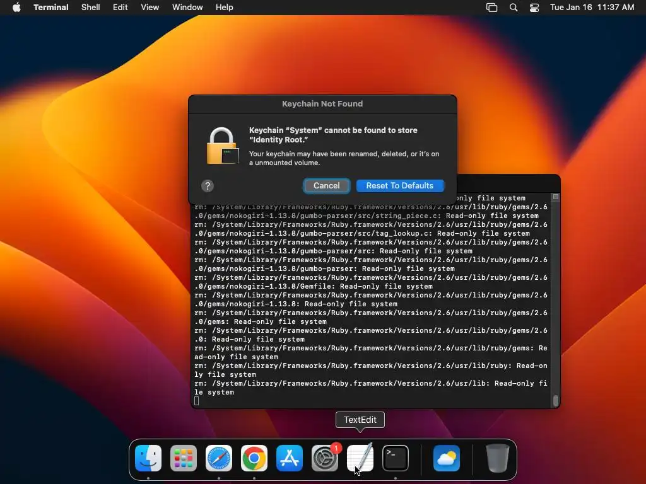The height and width of the screenshot is (484, 646).
Task: Click the 'nokogiri-1.13.8: Read-only file system' line
Action: tap(296, 304)
